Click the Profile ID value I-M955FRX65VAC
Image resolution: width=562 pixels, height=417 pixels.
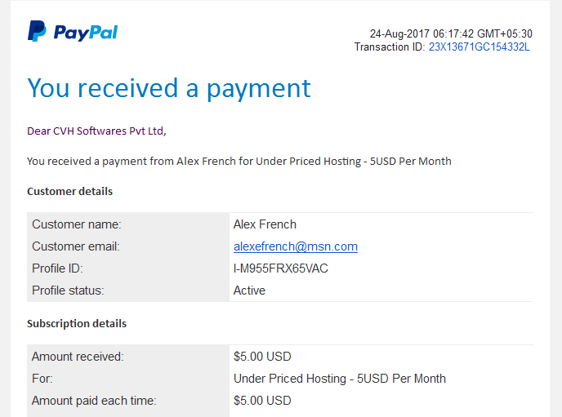[x=281, y=268]
